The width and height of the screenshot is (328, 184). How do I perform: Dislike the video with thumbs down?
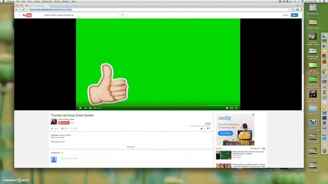point(209,128)
